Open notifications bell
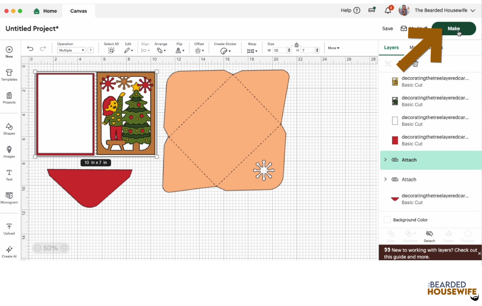 pos(388,11)
